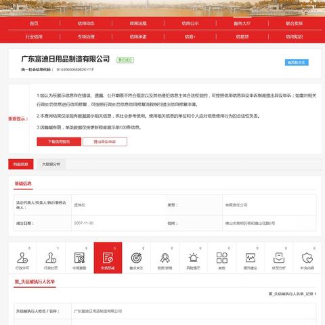325x325 pixels.
Task: Click the 提出异议申诉 outlined button
Action: click(105, 142)
